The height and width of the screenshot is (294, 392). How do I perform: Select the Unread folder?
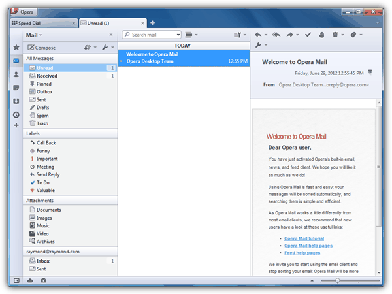(70, 68)
